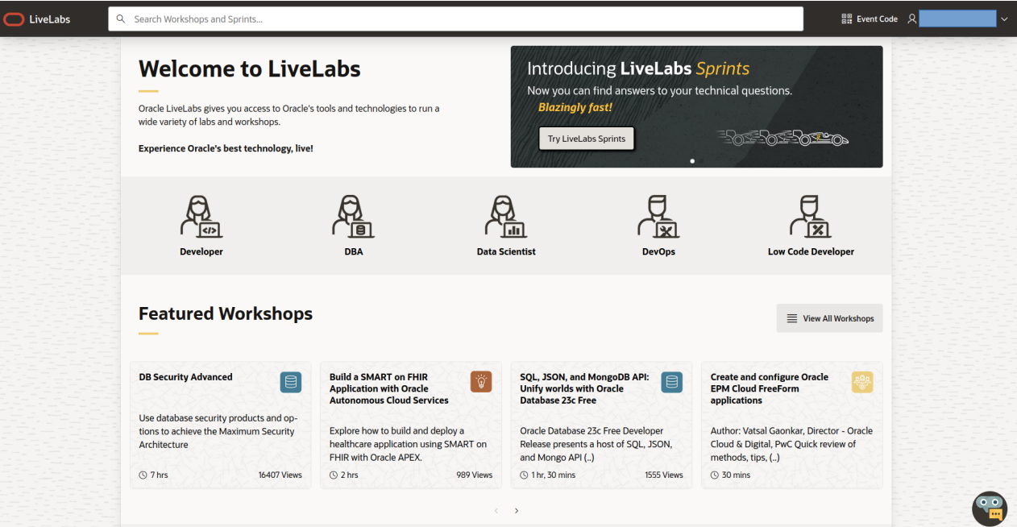
Task: Click the Featured Workshops heading
Action: [x=226, y=313]
